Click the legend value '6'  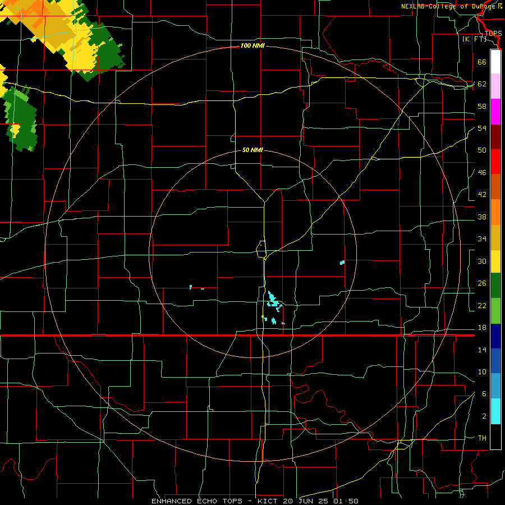(484, 394)
